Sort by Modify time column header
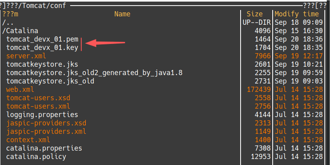 297,14
